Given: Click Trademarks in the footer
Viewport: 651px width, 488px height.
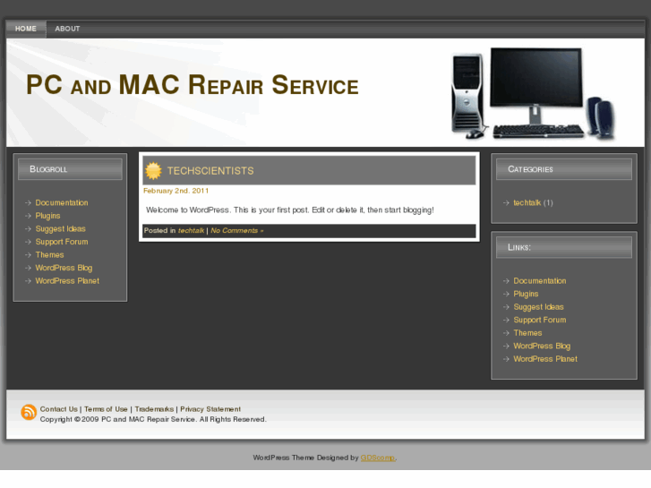Looking at the screenshot, I should pyautogui.click(x=154, y=409).
